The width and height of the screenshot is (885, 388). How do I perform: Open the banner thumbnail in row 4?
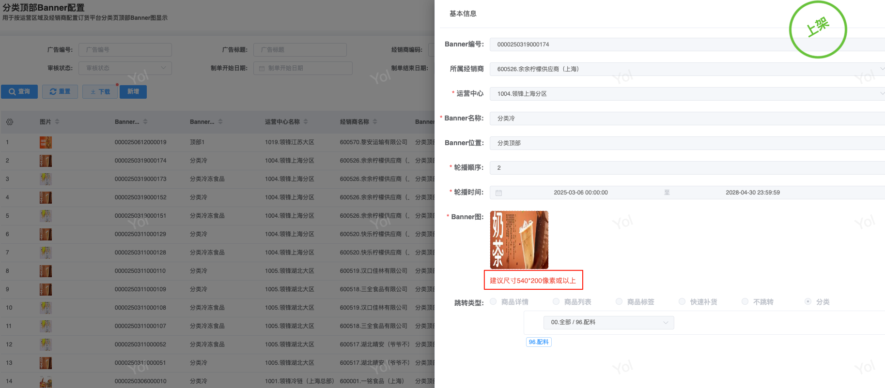pyautogui.click(x=46, y=197)
